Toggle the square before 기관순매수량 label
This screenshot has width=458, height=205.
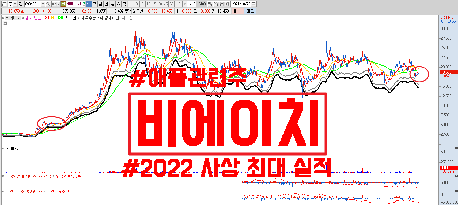[x=3, y=192]
